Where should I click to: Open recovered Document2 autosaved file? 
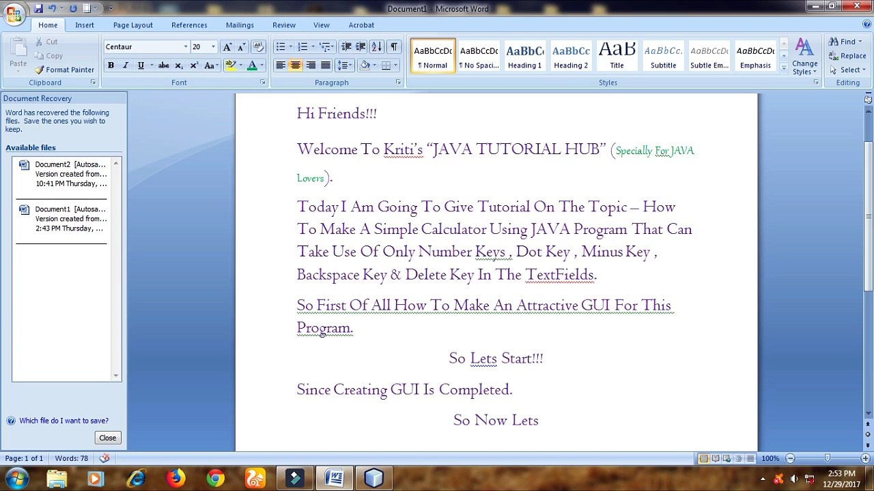pyautogui.click(x=63, y=174)
